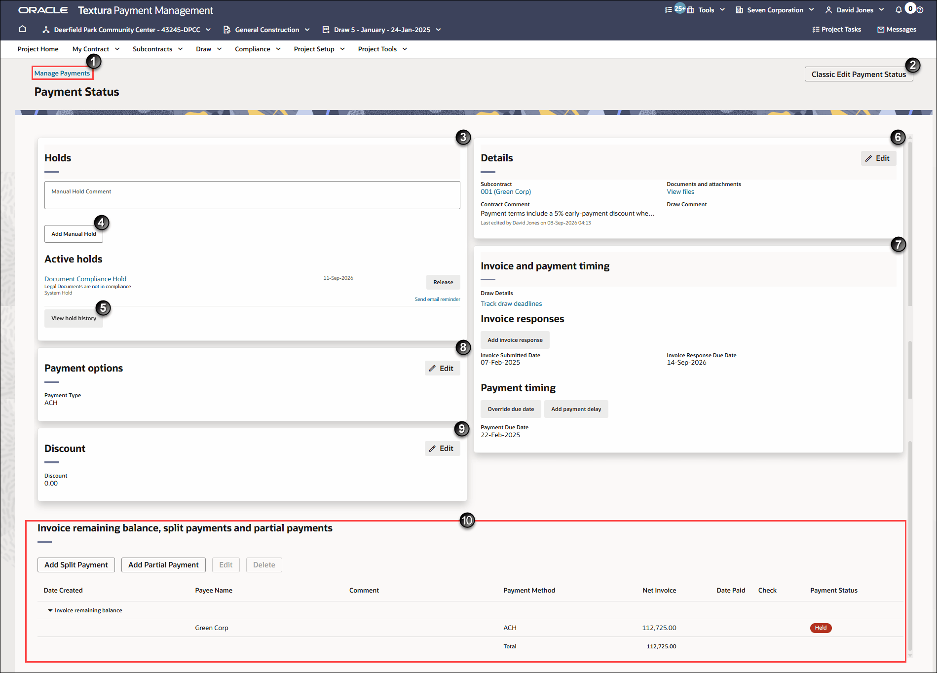Go to the home icon
This screenshot has height=673, width=937.
tap(22, 29)
